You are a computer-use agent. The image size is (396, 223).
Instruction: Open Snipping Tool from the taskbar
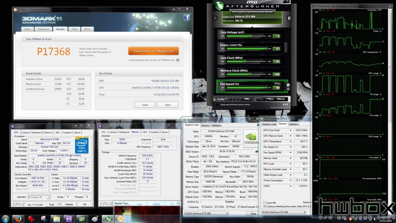pyautogui.click(x=44, y=219)
